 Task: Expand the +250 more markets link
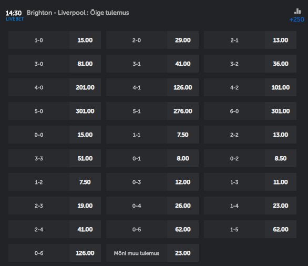coord(296,19)
